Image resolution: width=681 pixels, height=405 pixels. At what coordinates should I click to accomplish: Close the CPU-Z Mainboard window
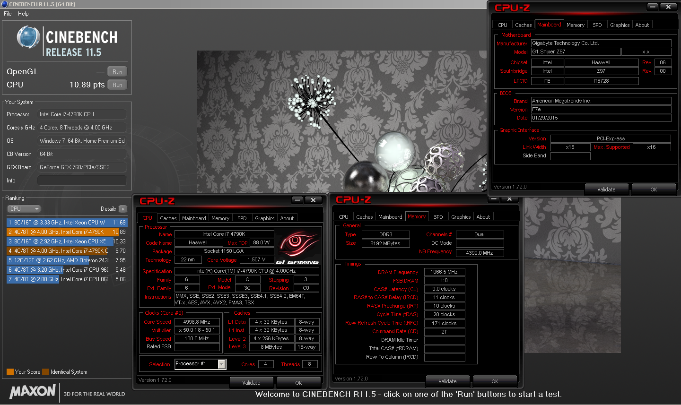(668, 7)
